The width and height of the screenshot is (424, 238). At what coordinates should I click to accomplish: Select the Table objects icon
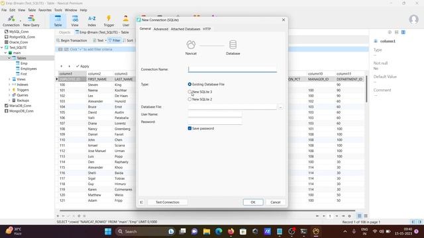(58, 20)
